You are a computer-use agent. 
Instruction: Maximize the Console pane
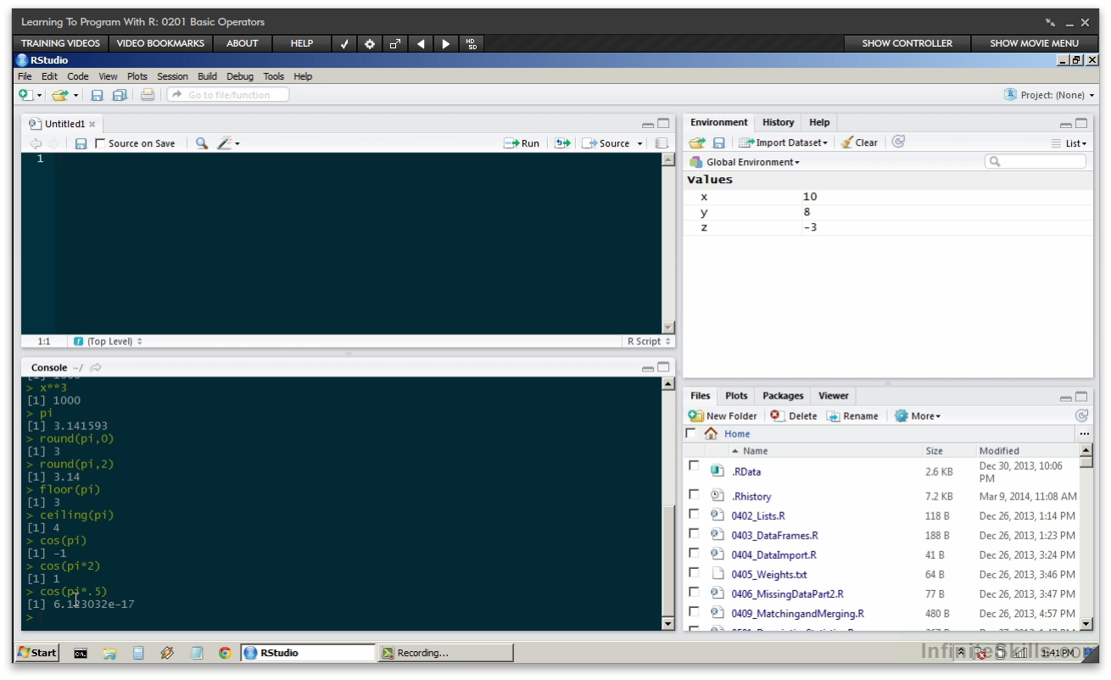663,367
